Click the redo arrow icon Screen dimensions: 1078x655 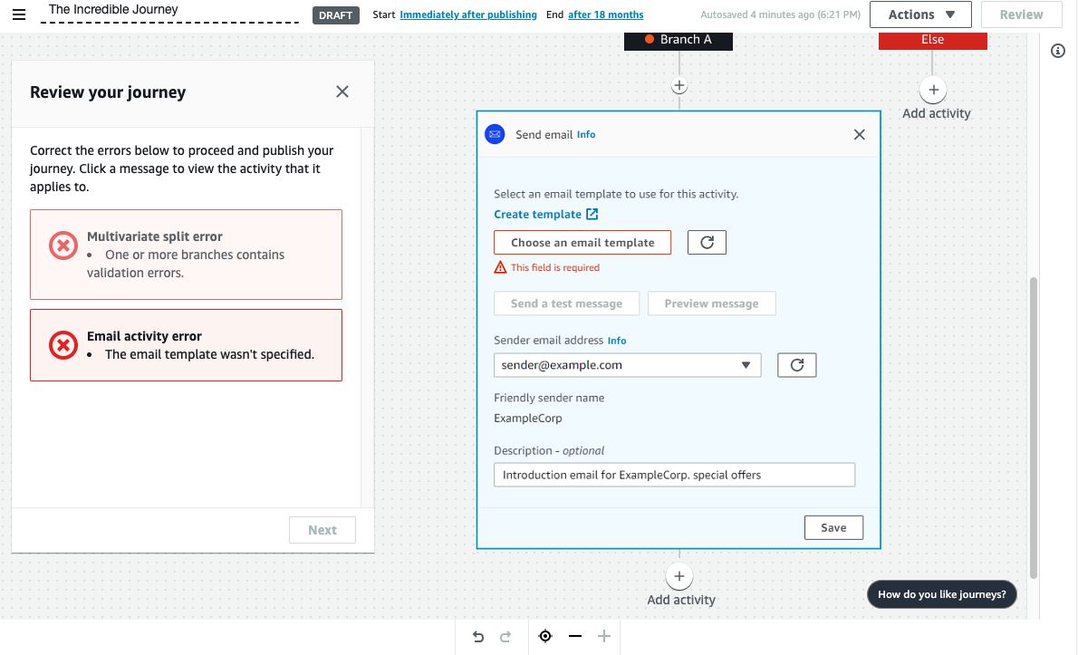pyautogui.click(x=505, y=637)
